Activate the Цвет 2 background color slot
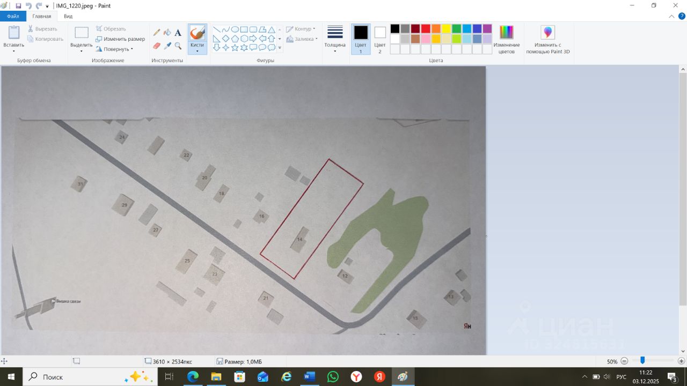Viewport: 687px width, 386px height. click(380, 39)
